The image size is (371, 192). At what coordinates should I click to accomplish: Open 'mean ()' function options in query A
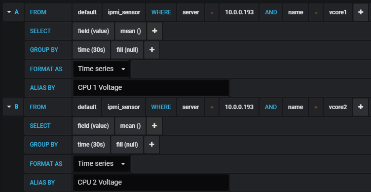[131, 31]
